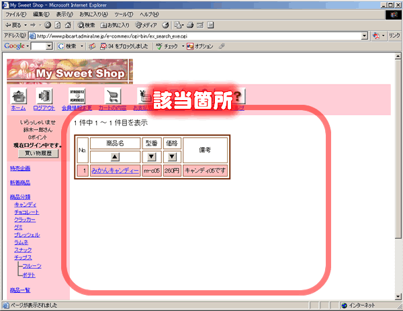Viewport: 403px width, 311px height.
Task: Open the ヘルプ(H) menu
Action: pyautogui.click(x=149, y=14)
